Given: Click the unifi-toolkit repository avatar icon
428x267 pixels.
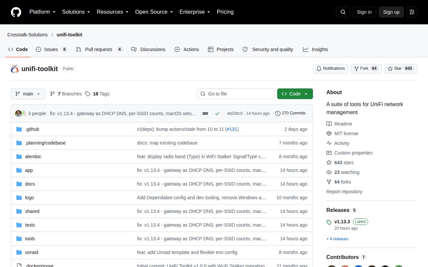Looking at the screenshot, I should click(x=15, y=69).
